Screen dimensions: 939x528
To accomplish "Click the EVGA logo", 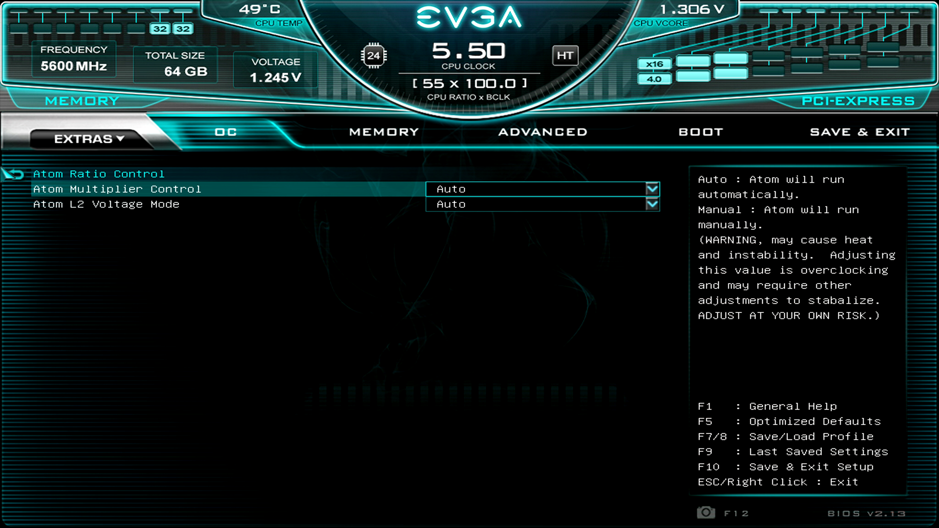I will 469,17.
